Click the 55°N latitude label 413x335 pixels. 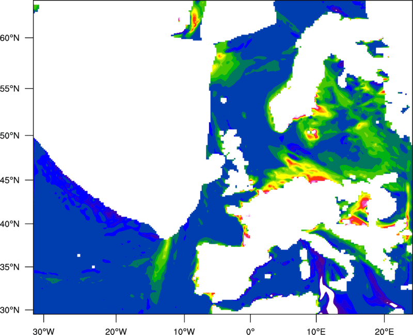click(10, 88)
